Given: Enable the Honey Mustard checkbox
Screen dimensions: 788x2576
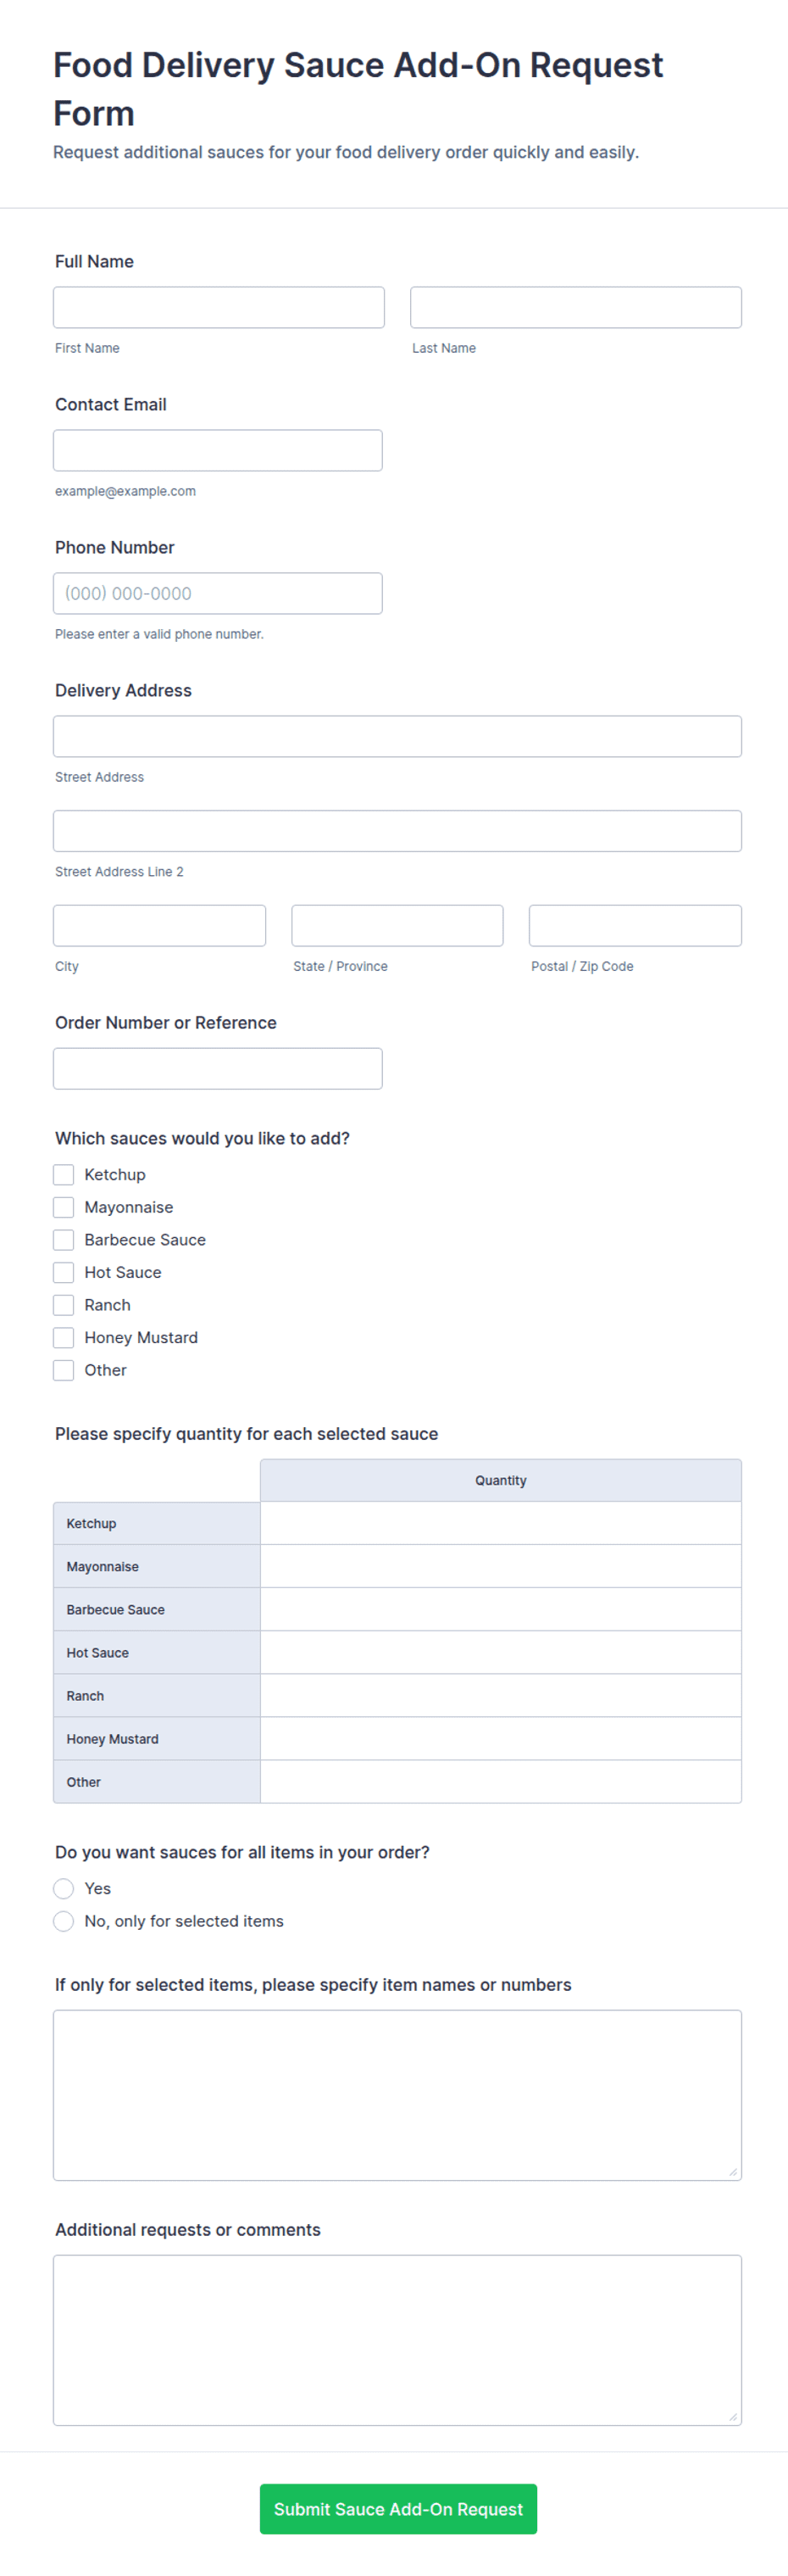Looking at the screenshot, I should pyautogui.click(x=64, y=1337).
